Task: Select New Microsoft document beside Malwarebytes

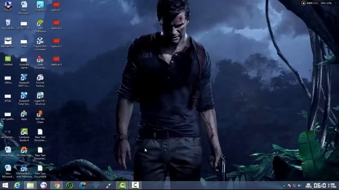Action: pos(8,171)
